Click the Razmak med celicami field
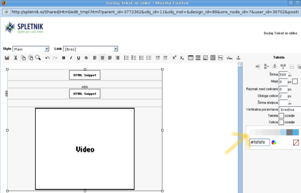 (x=283, y=89)
